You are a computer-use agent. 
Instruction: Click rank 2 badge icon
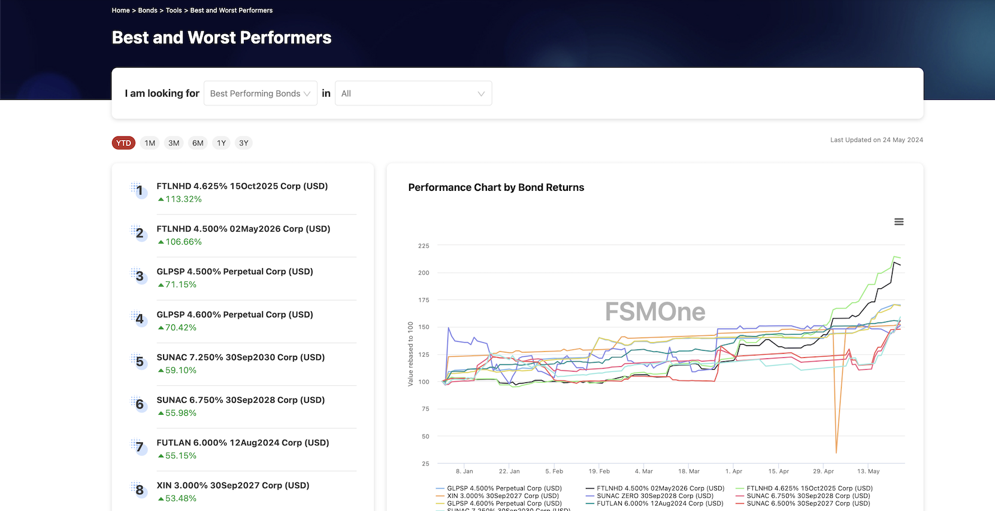139,233
